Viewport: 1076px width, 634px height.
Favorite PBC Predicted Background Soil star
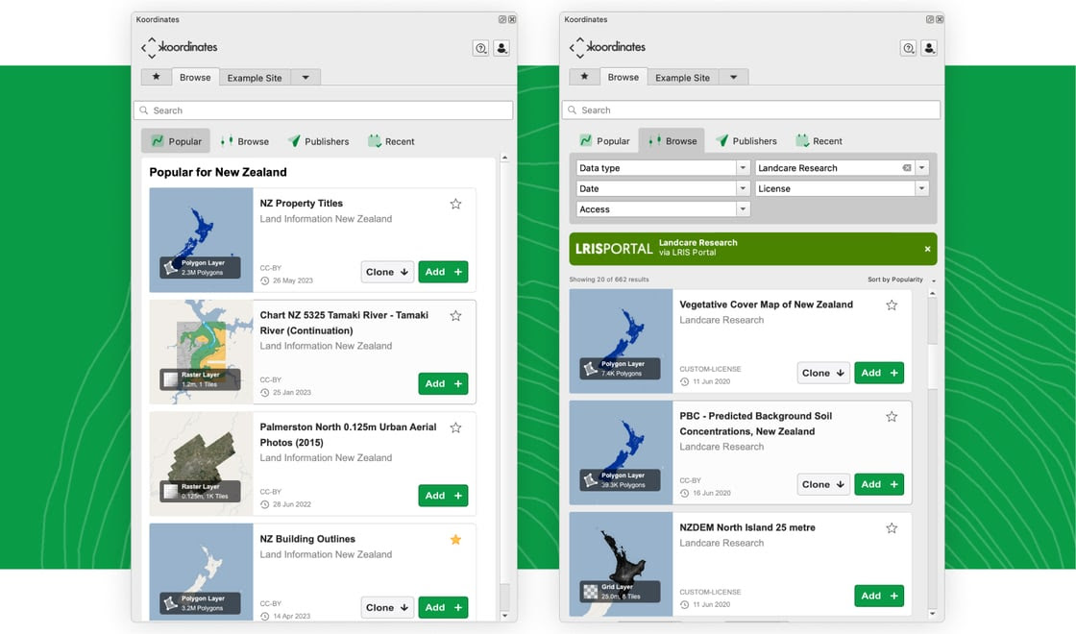[x=892, y=417]
